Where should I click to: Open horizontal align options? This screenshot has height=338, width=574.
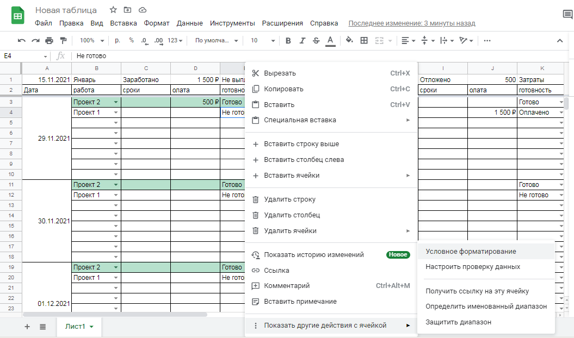tap(408, 41)
